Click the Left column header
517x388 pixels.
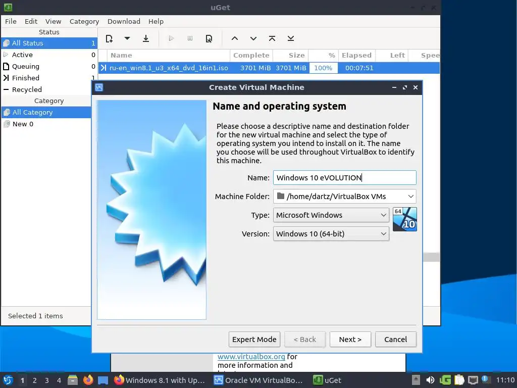click(x=392, y=56)
